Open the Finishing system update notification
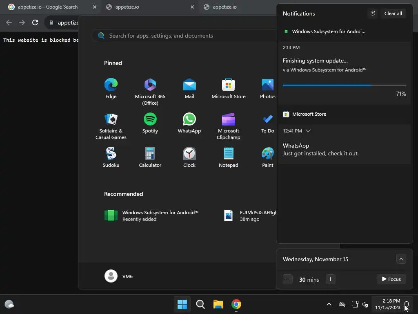Screen dimensions: 418x314 pos(345,73)
